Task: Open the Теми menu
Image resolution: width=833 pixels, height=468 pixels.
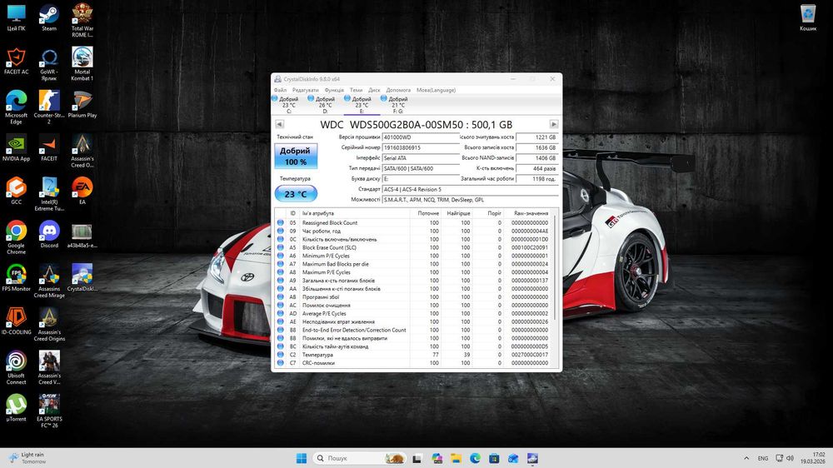Action: coord(357,90)
